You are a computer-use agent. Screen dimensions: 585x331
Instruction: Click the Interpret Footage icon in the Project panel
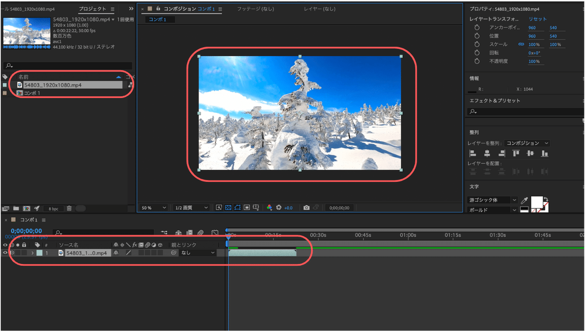point(5,208)
